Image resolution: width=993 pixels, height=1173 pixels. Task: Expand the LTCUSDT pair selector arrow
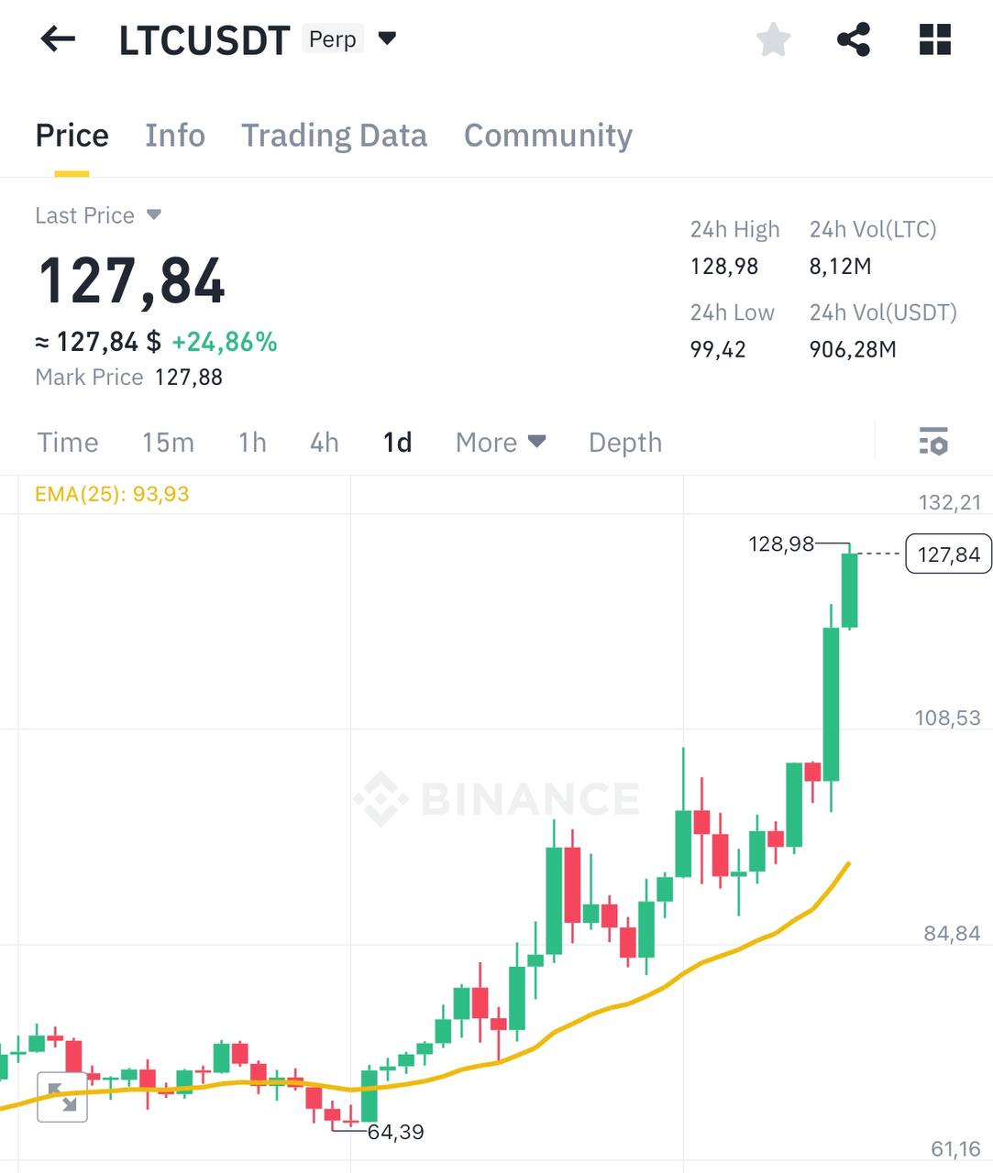(x=387, y=38)
